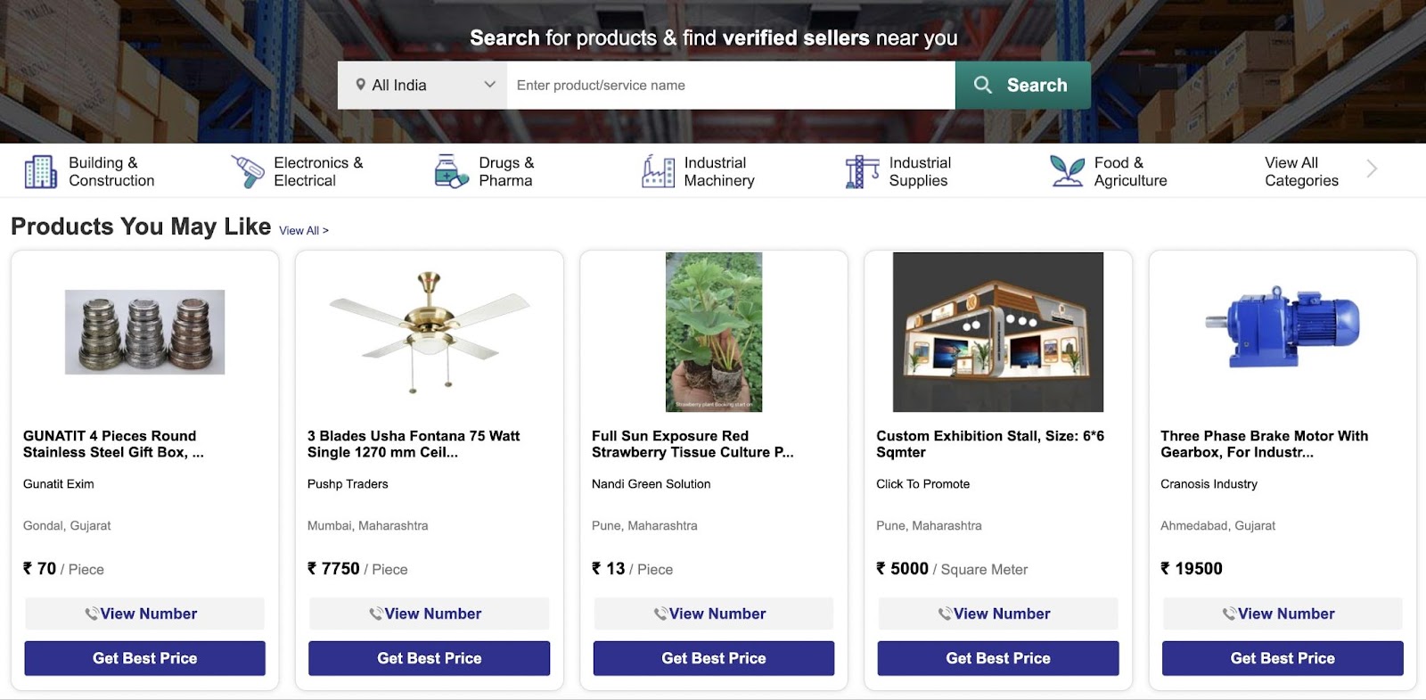Expand categories using the right chevron arrow
The image size is (1426, 700).
pyautogui.click(x=1370, y=169)
